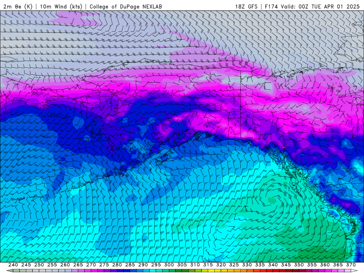Click the 335 legend value
The width and height of the screenshot is (364, 273).
260,265
